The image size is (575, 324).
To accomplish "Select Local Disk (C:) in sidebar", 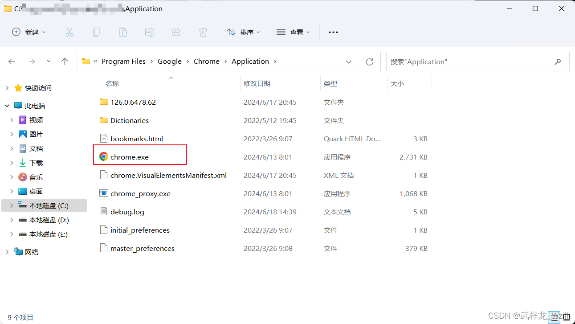I will 44,205.
